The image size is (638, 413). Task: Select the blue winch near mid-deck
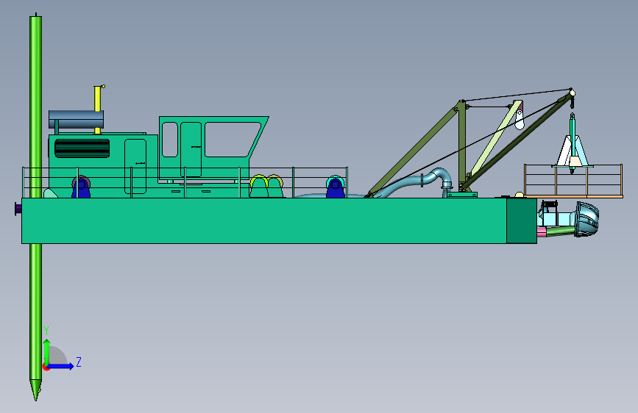click(336, 187)
